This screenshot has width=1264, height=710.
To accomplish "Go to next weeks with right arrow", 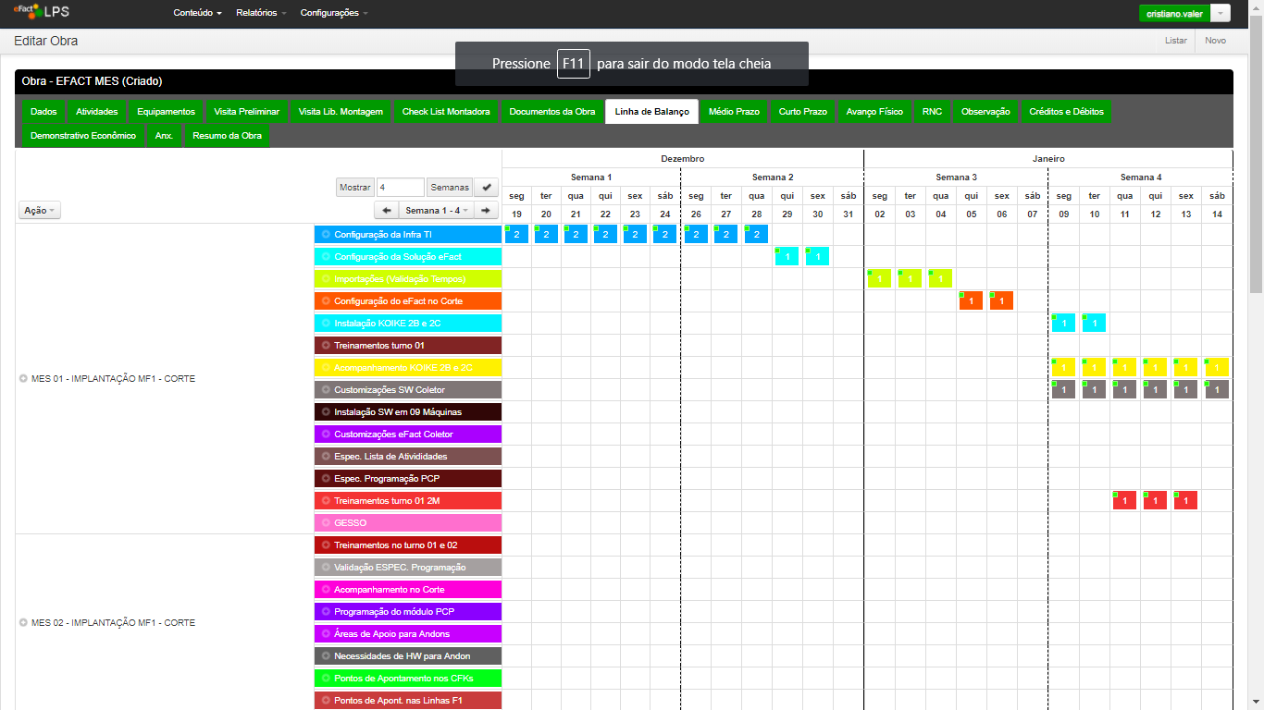I will pos(486,210).
